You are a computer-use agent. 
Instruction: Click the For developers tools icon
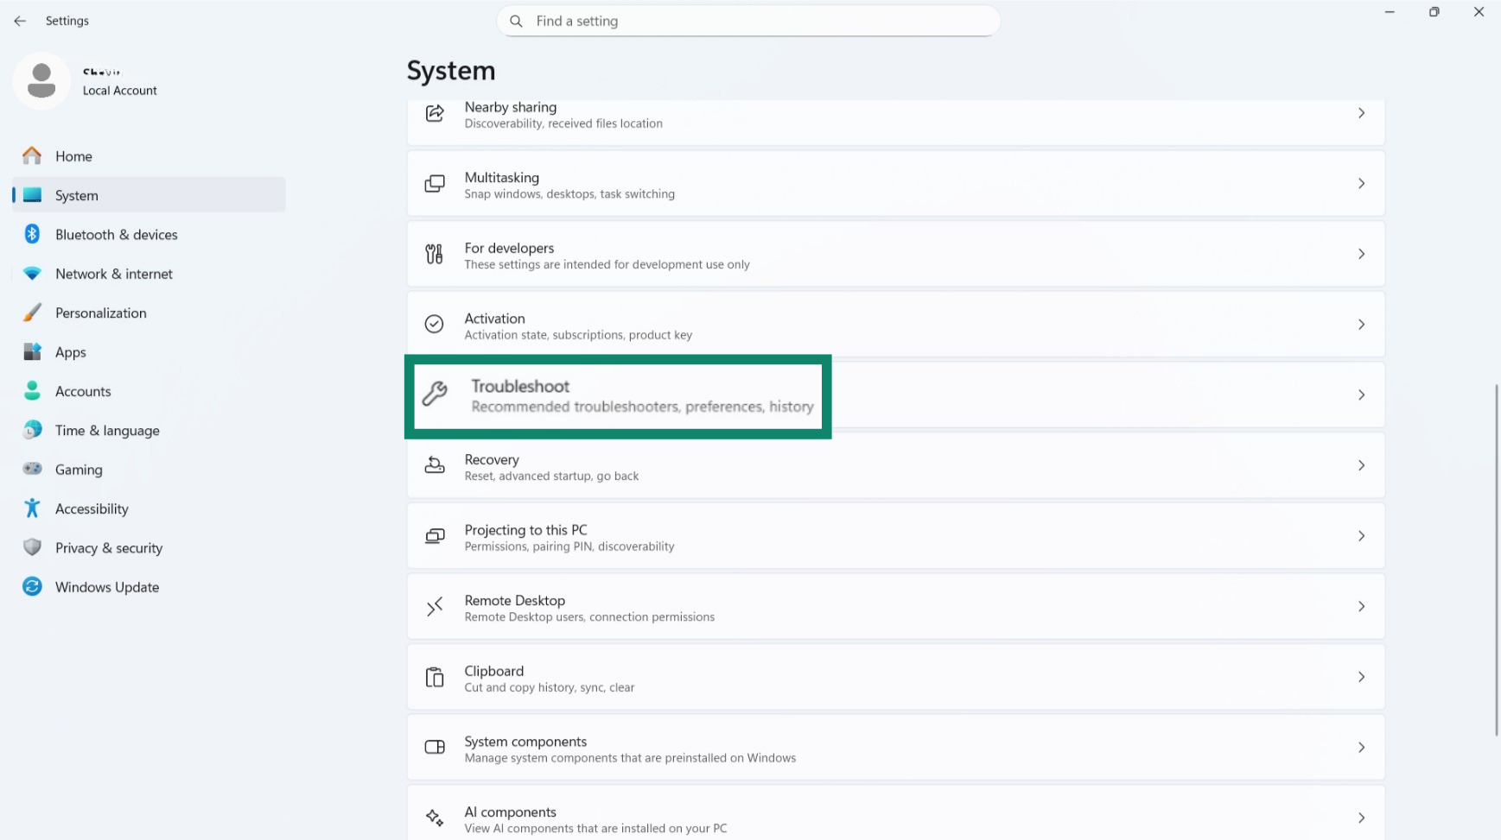click(435, 255)
